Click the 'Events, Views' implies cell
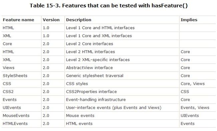The image size is (217, 131). [195, 108]
